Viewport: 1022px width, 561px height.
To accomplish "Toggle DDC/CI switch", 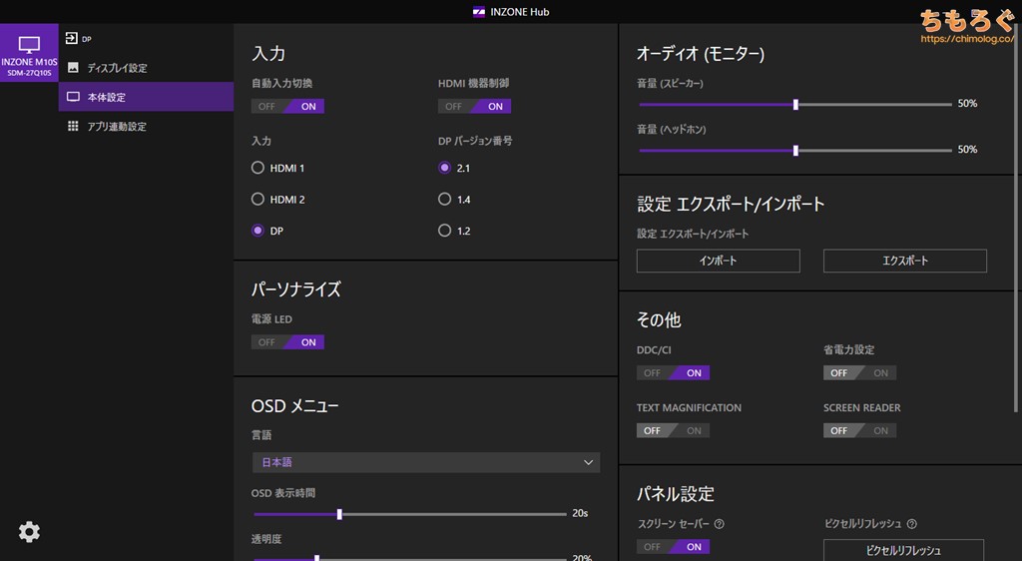I will tap(674, 372).
